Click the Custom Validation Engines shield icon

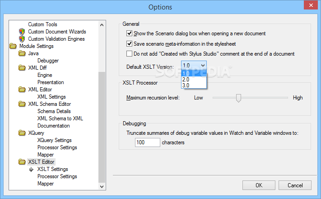tap(22, 39)
